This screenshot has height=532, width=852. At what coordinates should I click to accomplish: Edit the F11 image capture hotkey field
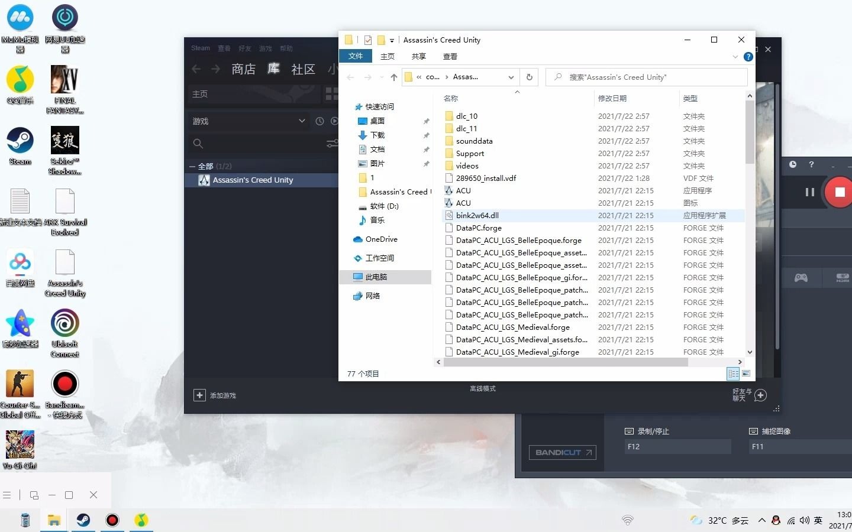[801, 447]
